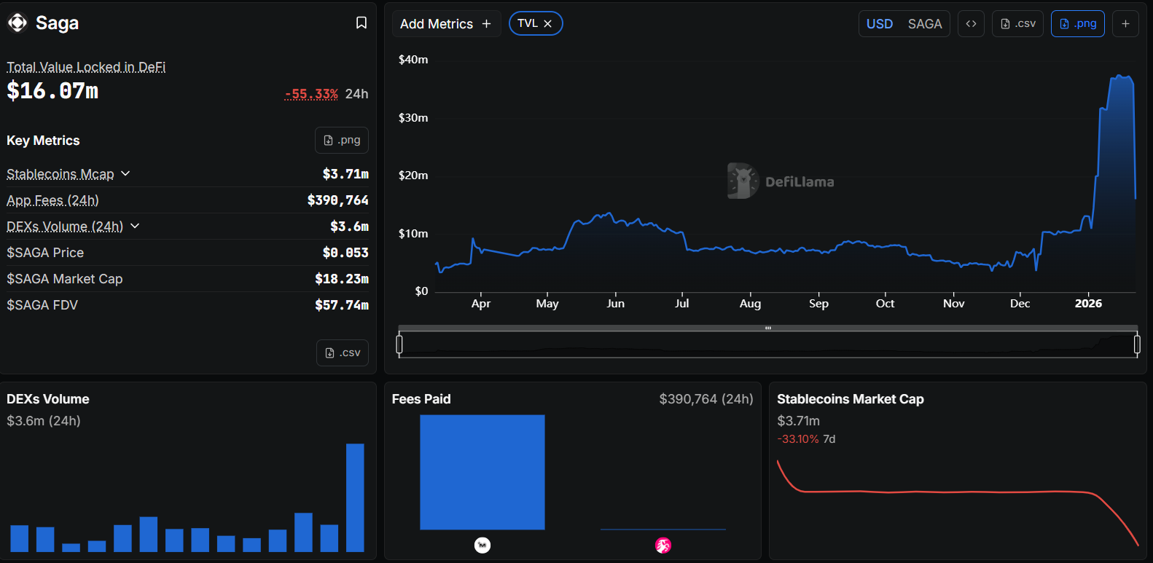Click the left handle of chart range slider

399,344
